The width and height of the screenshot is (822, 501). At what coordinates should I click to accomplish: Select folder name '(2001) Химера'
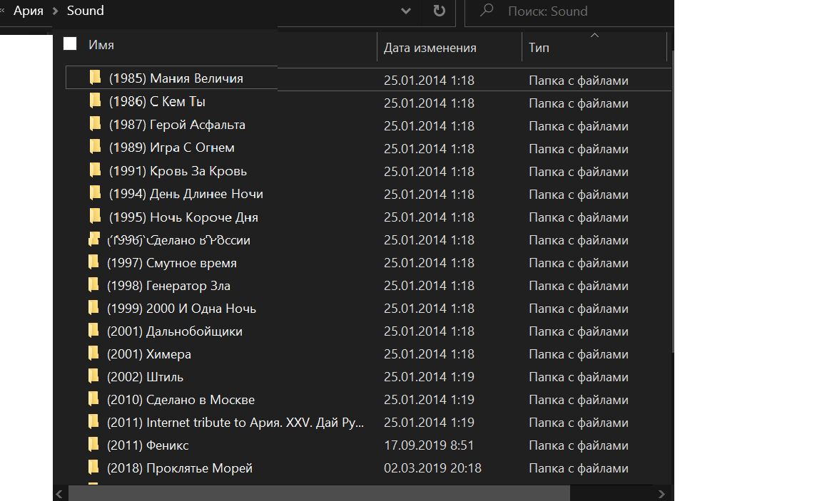click(x=149, y=354)
